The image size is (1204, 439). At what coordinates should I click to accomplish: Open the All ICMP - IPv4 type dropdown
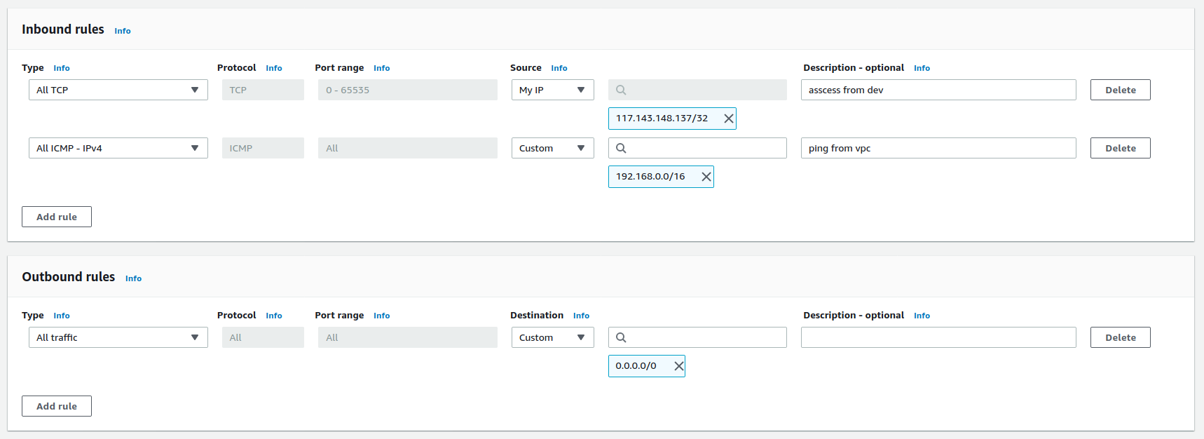118,148
